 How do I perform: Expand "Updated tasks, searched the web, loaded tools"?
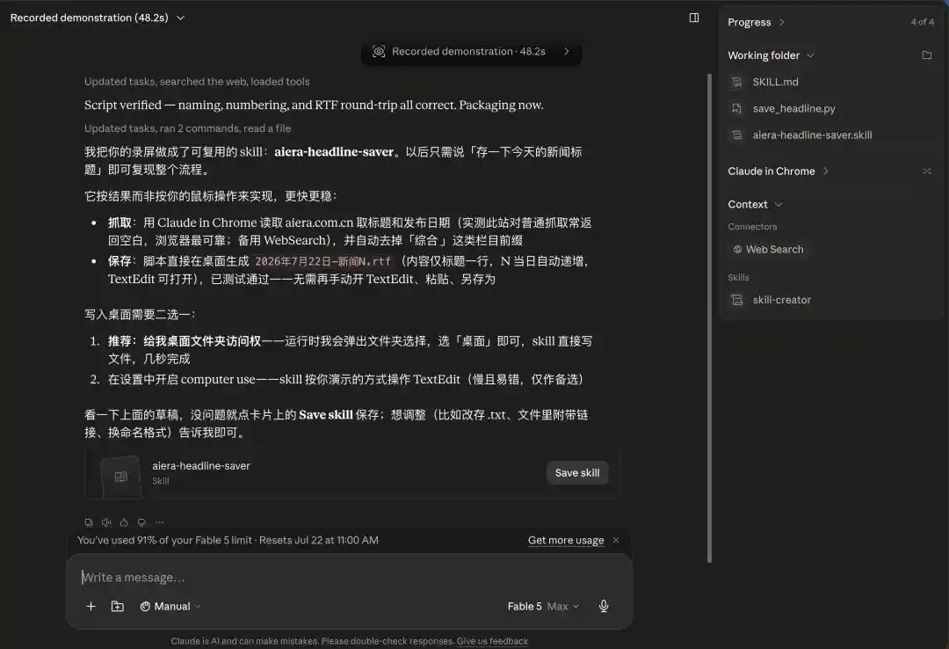pos(197,82)
